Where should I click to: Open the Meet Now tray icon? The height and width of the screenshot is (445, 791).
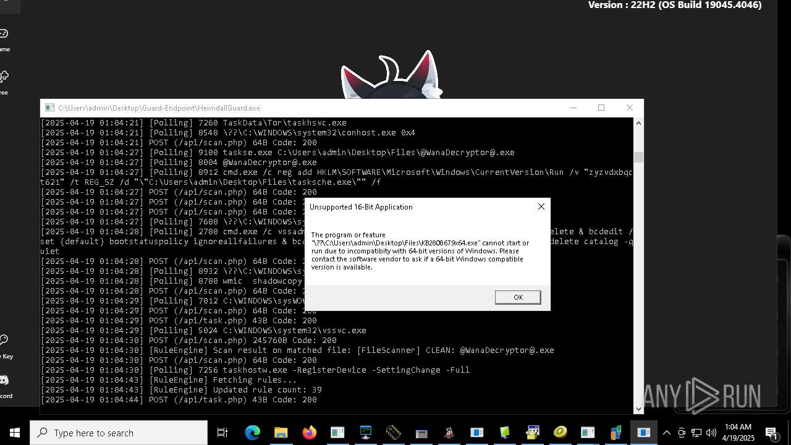[x=682, y=433]
